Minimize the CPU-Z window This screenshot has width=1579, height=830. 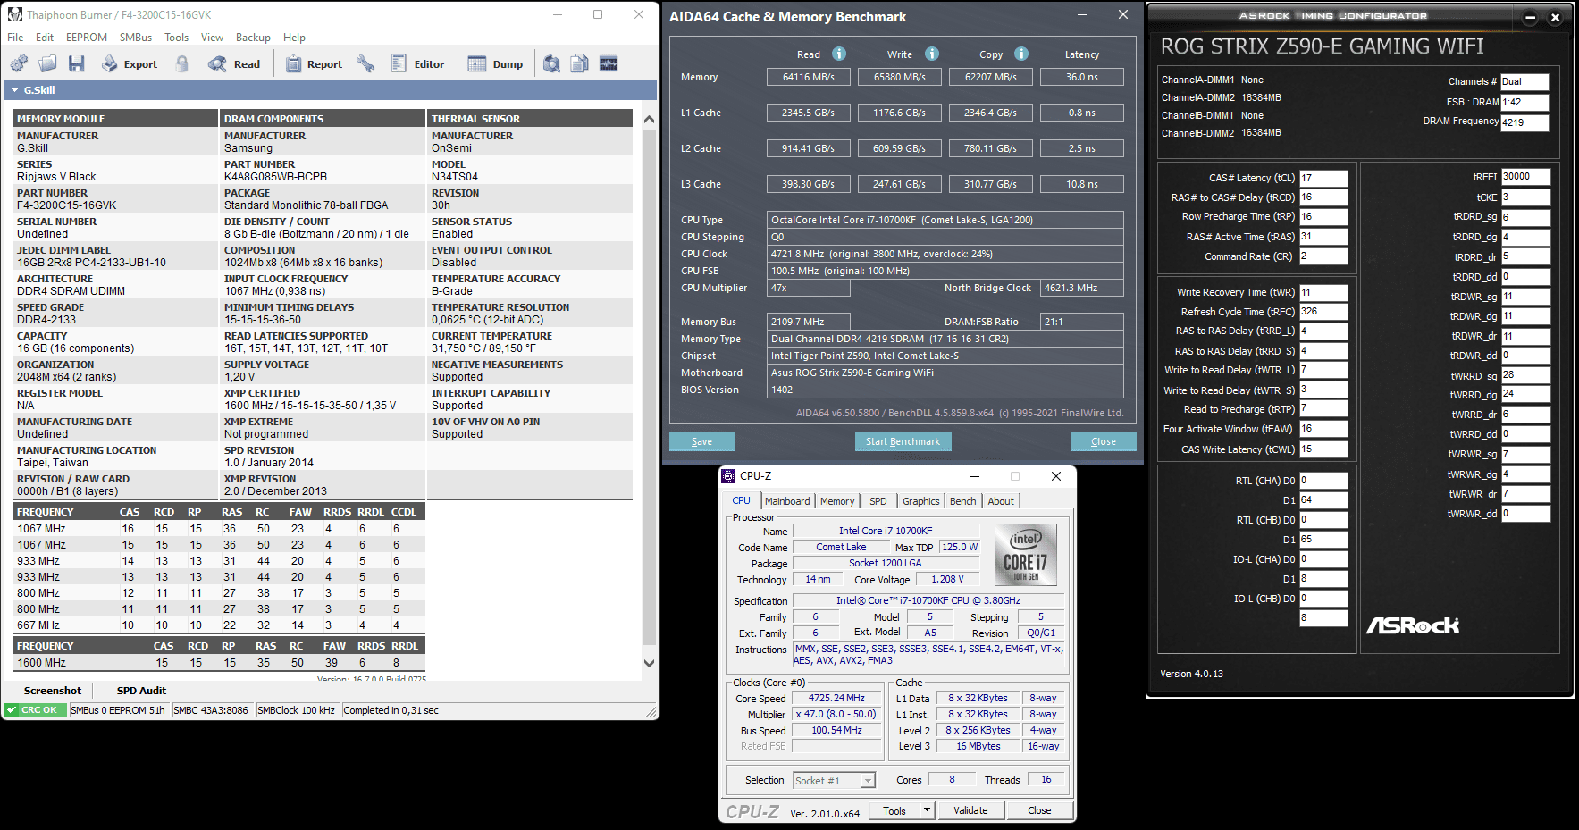tap(975, 476)
